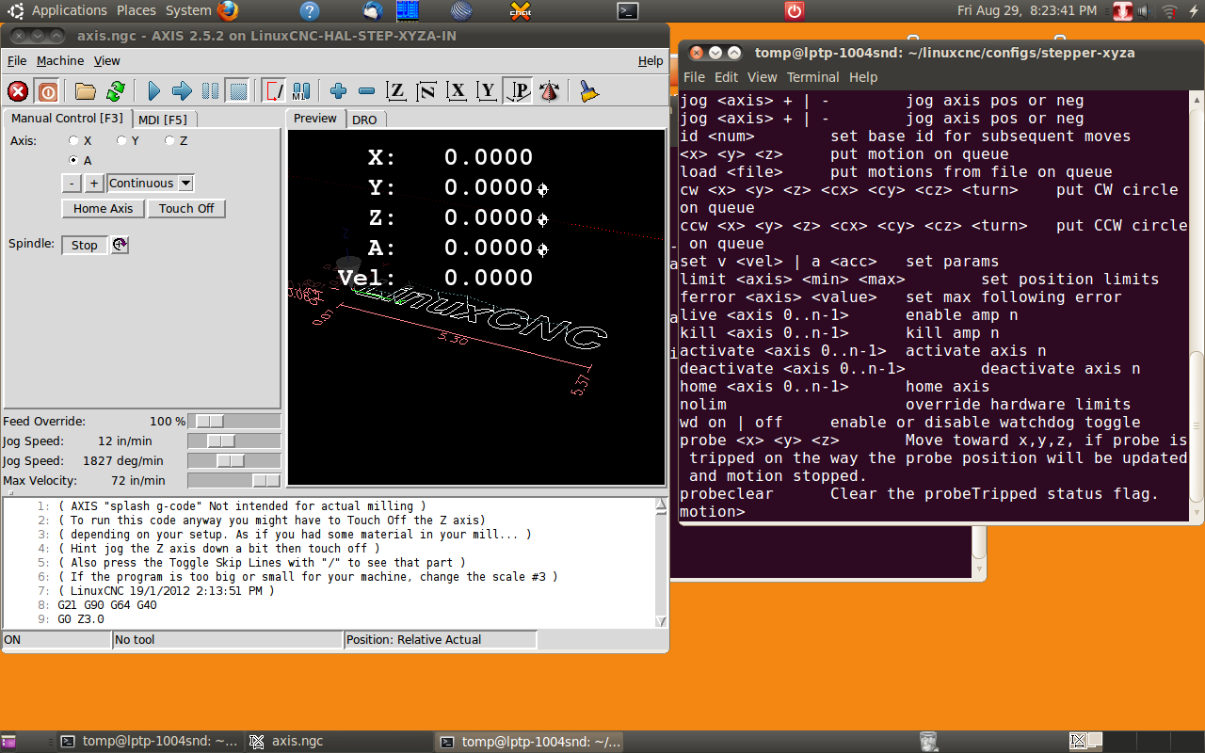Execute next line with the step arrow

pos(183,91)
